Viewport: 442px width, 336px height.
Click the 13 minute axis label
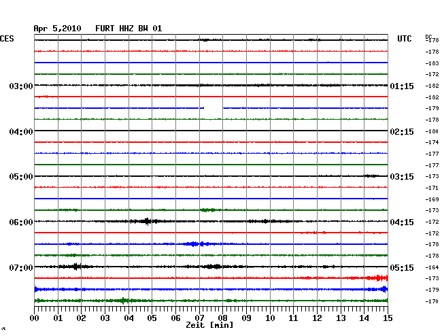(x=341, y=318)
